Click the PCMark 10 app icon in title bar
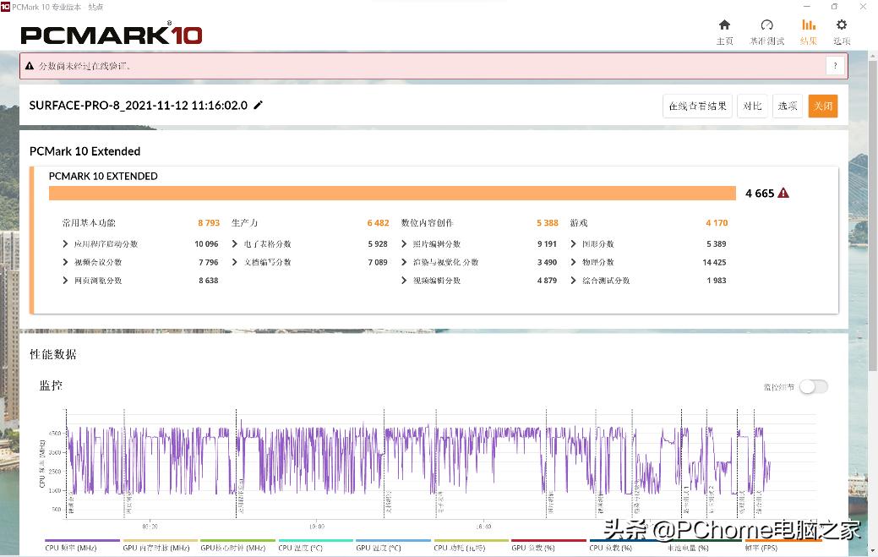This screenshot has width=878, height=557. point(5,7)
